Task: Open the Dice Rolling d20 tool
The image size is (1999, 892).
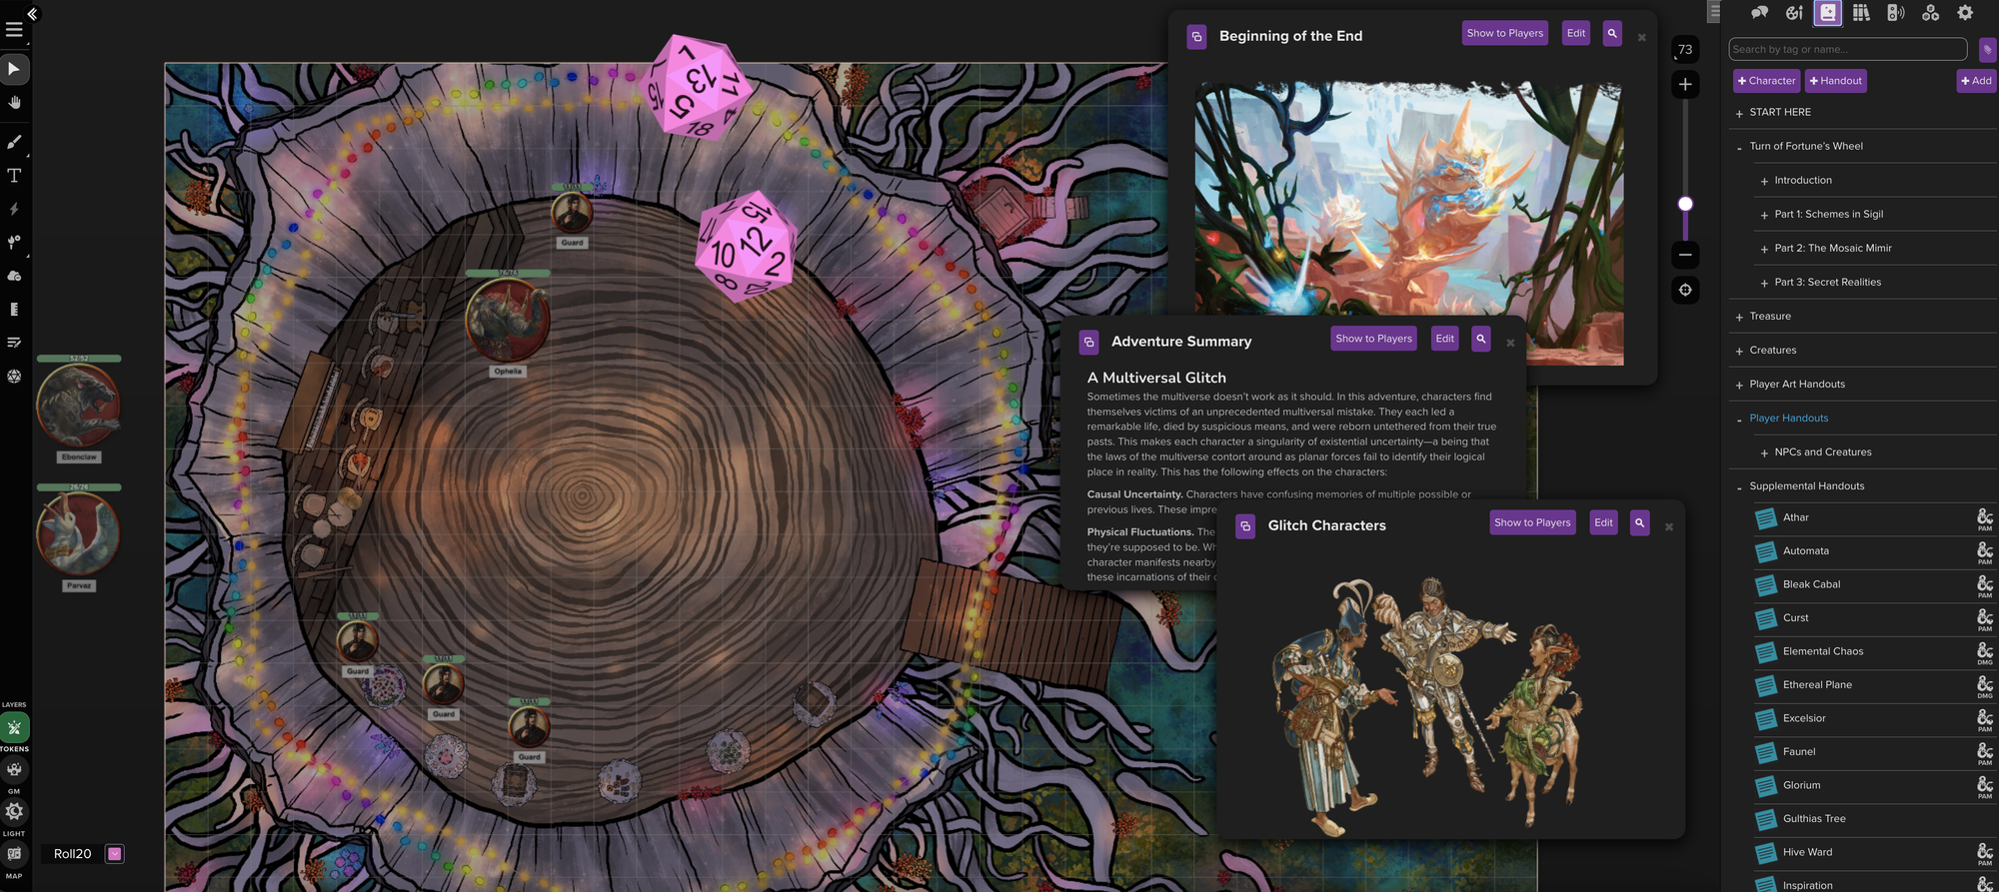Action: [x=14, y=377]
